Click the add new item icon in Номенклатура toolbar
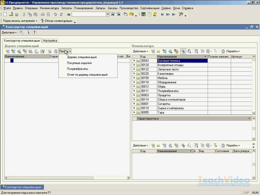 (x=153, y=51)
